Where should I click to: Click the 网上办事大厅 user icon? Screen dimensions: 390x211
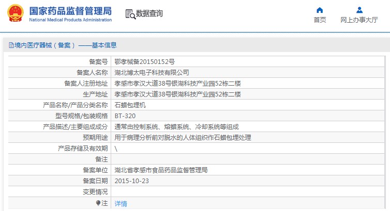[359, 10]
